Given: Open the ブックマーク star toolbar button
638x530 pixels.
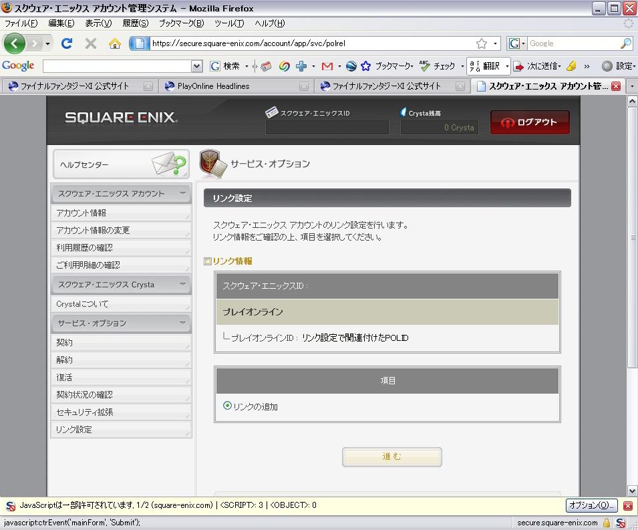Looking at the screenshot, I should [x=387, y=66].
